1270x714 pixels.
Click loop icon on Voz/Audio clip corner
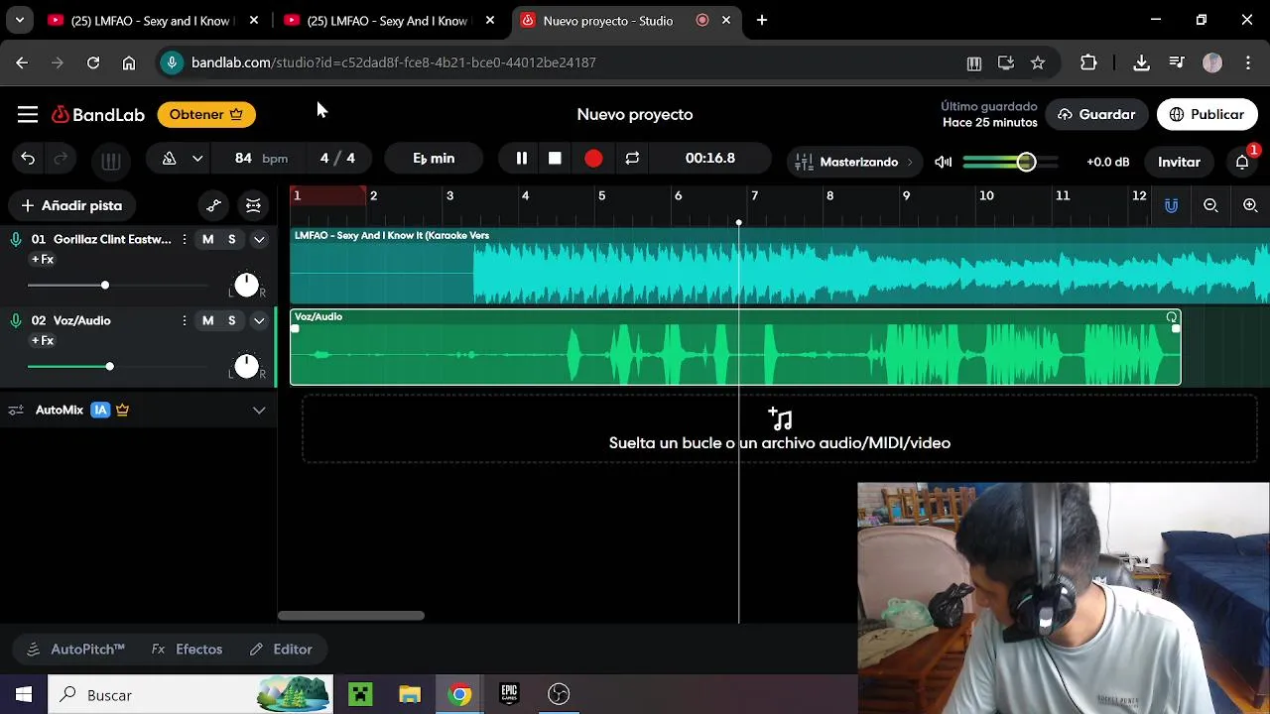point(1172,317)
